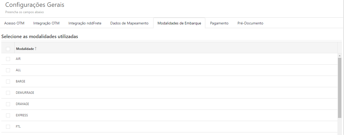The width and height of the screenshot is (344, 135).
Task: Check the AIR modality checkbox
Action: coord(8,59)
